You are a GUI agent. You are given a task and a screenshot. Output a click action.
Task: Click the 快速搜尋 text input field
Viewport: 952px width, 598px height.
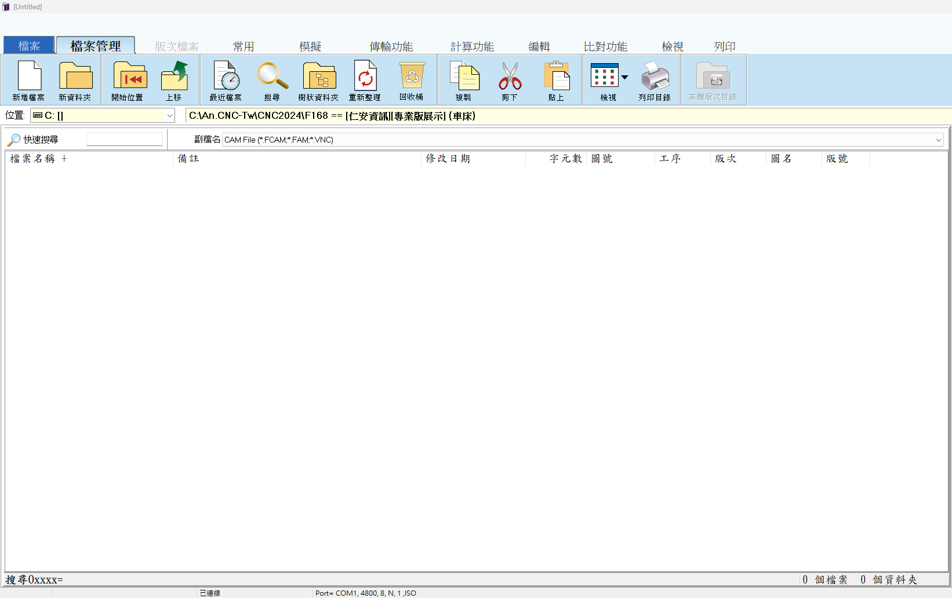(125, 140)
